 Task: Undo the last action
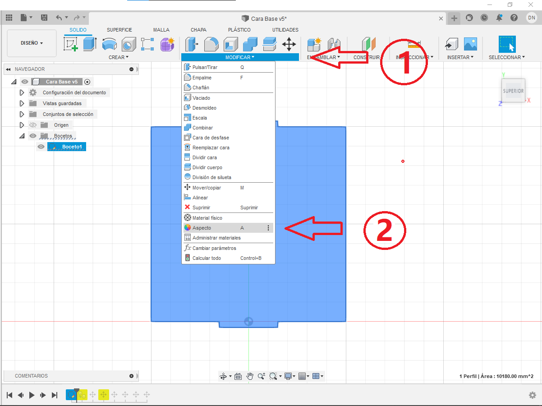(59, 18)
